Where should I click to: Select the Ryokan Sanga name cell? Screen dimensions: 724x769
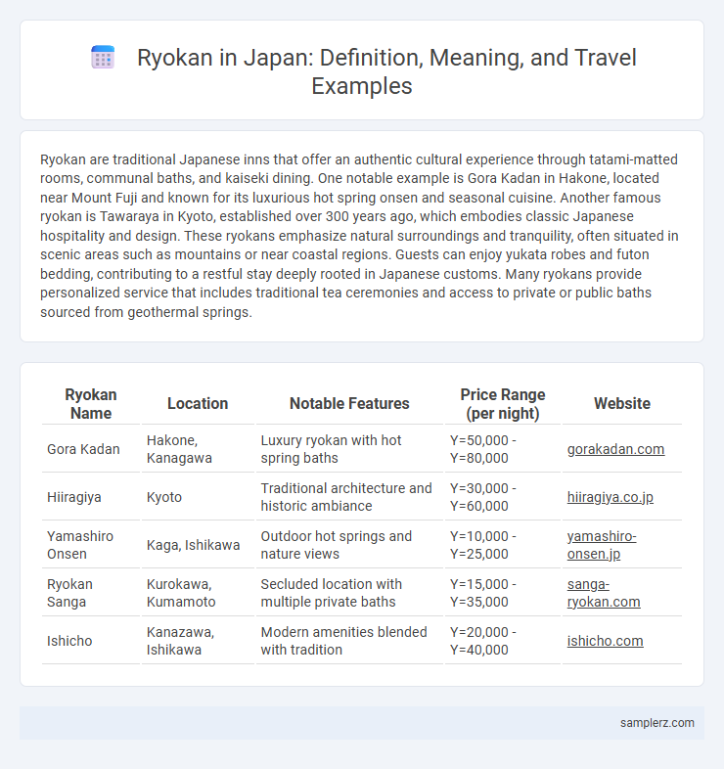tap(91, 593)
